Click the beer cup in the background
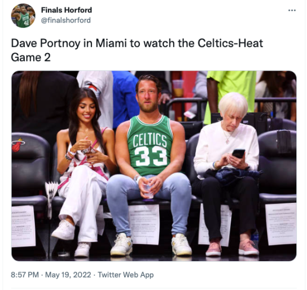 pyautogui.click(x=178, y=88)
